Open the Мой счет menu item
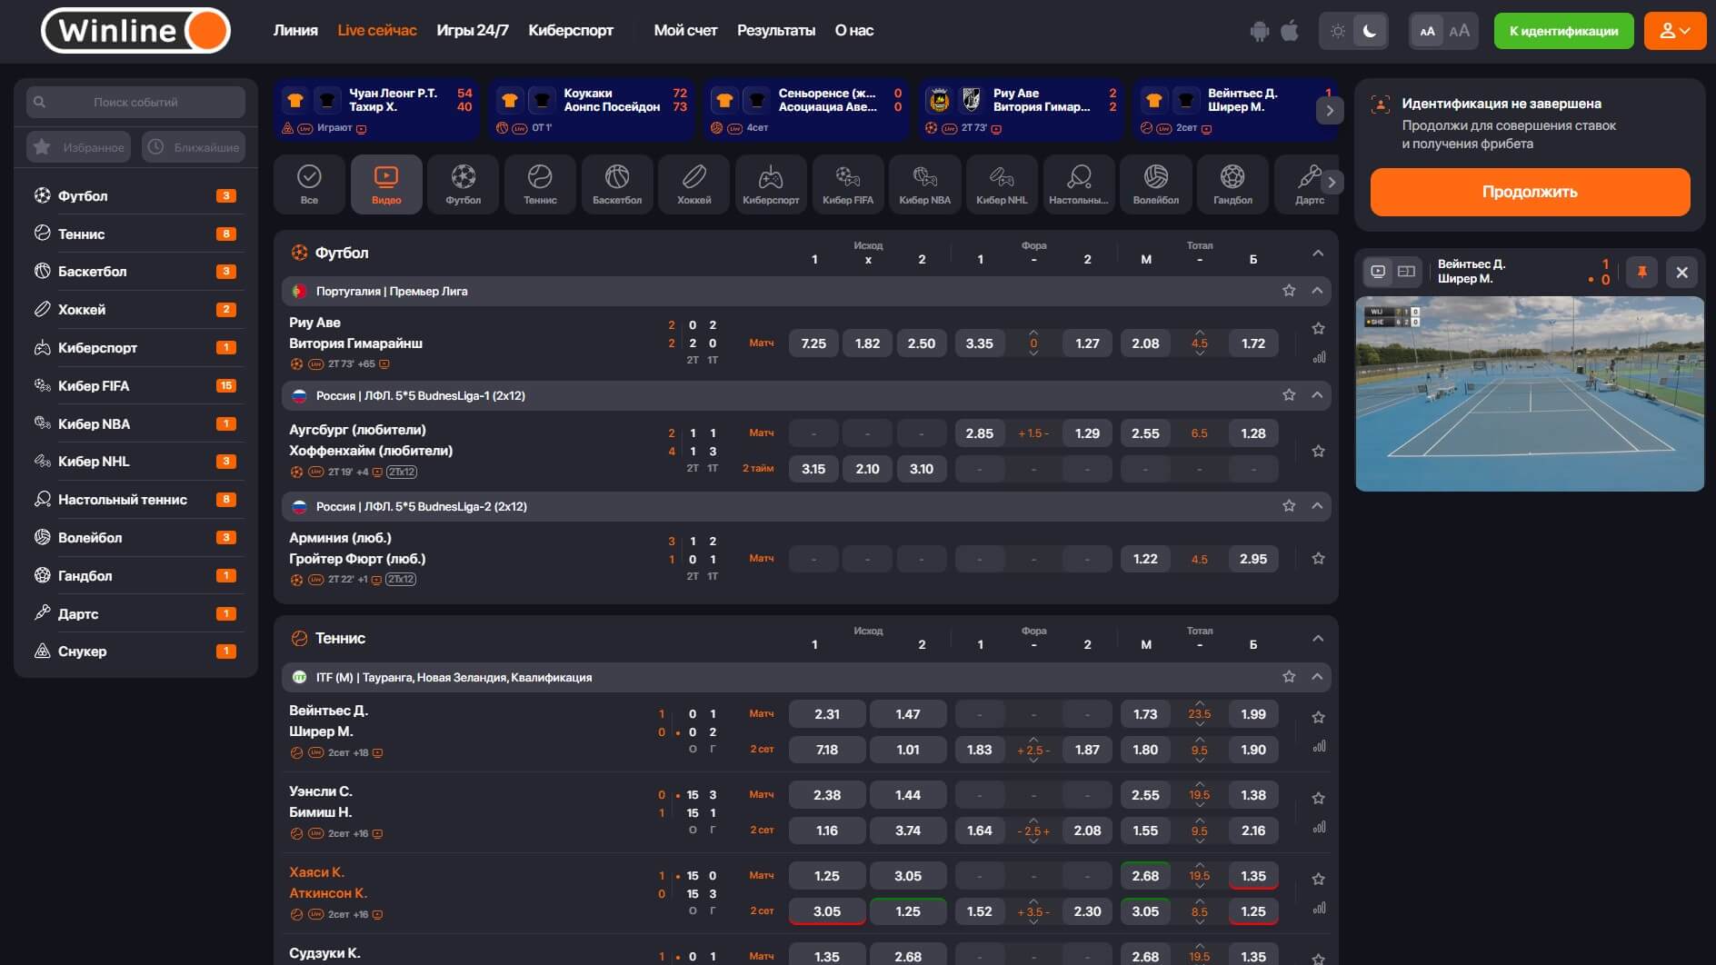1716x965 pixels. point(685,30)
